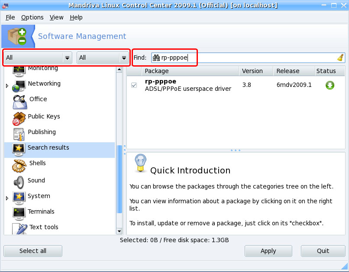Click the category list scroll down arrow
The image size is (349, 272).
(120, 231)
